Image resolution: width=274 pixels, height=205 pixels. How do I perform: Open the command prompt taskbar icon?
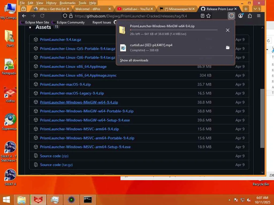click(88, 200)
